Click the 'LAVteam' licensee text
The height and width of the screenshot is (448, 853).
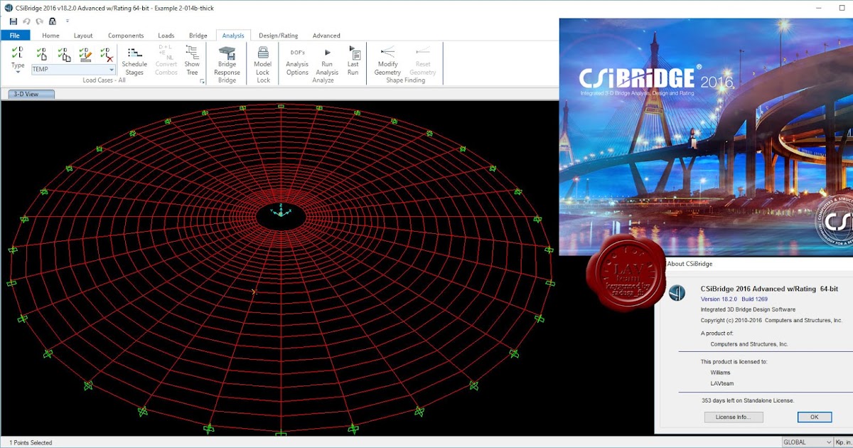[x=722, y=383]
